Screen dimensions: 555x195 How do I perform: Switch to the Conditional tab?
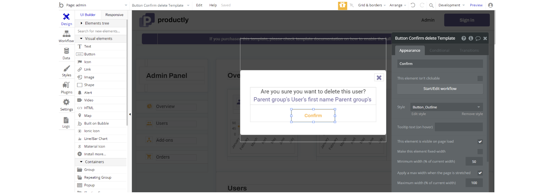439,51
